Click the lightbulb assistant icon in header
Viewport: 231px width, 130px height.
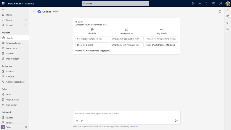coord(193,3)
